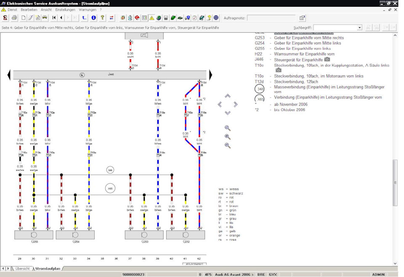The width and height of the screenshot is (404, 277).
Task: Click the blue info icon in toolbar
Action: point(93,18)
